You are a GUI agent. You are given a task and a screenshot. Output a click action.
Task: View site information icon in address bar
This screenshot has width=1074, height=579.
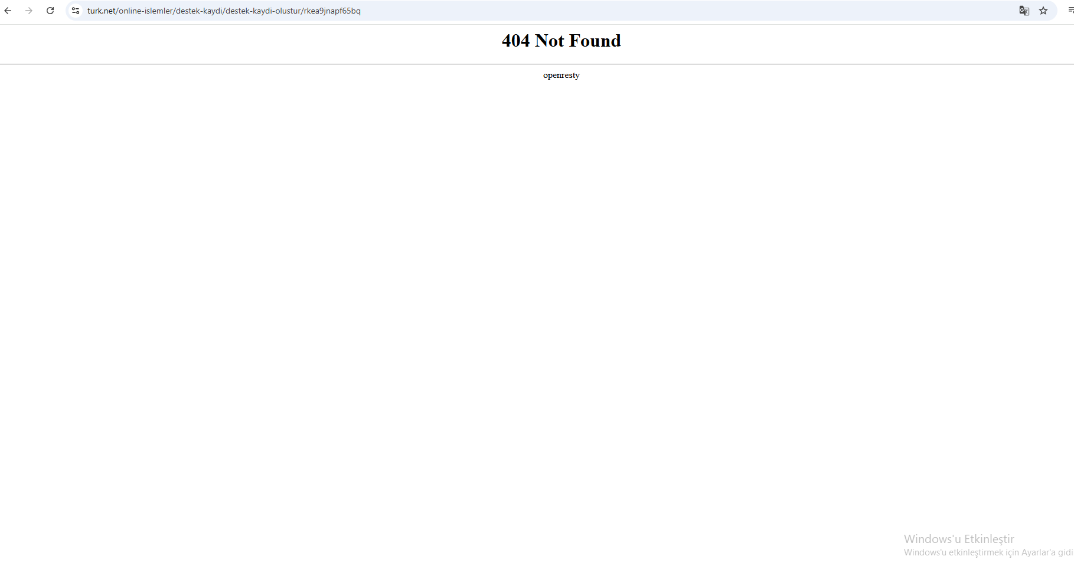point(76,11)
